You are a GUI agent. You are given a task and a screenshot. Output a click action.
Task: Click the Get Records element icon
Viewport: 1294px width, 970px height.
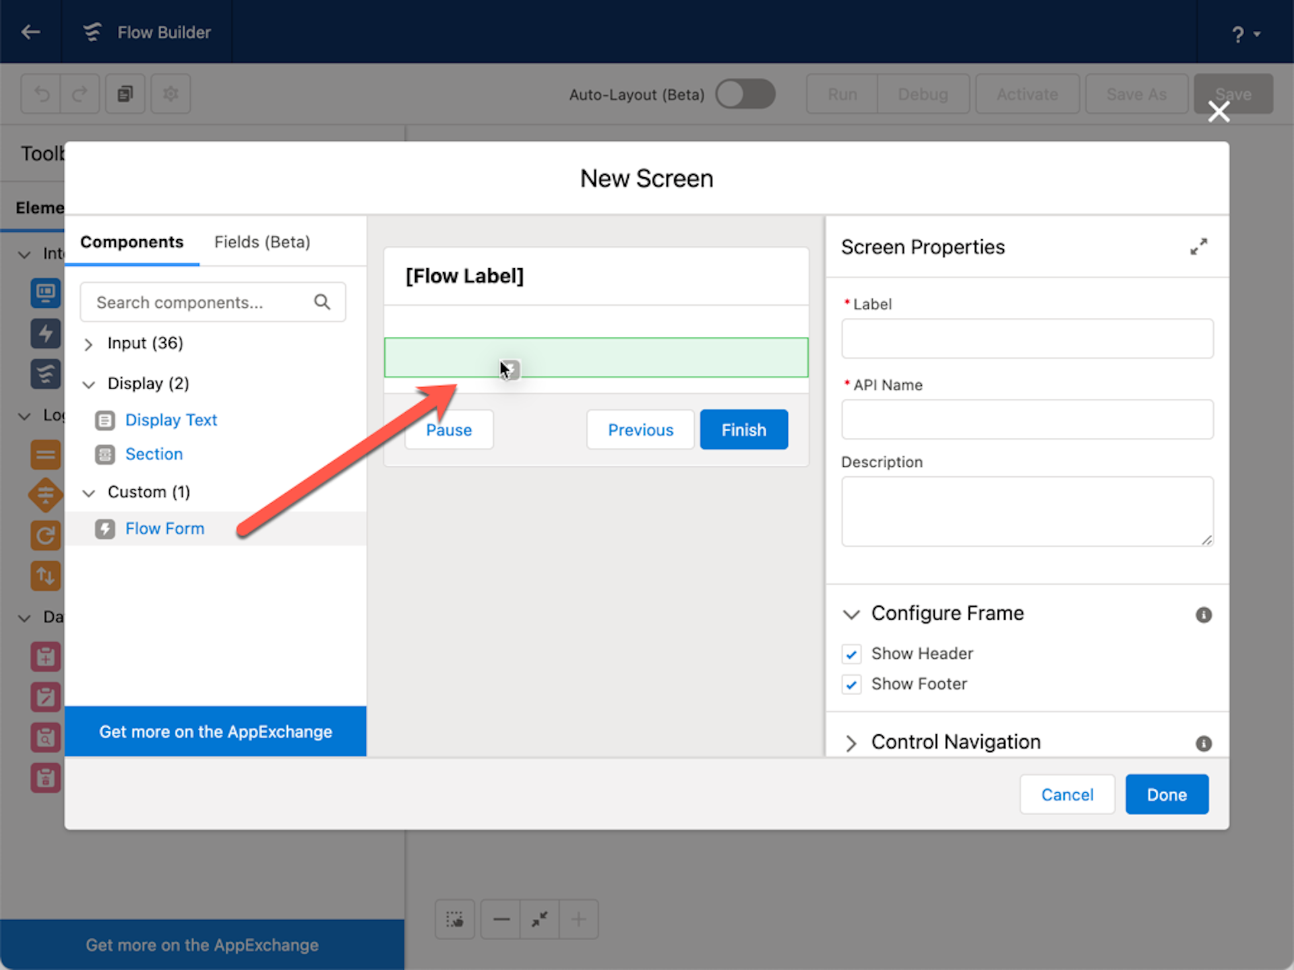[x=45, y=736]
